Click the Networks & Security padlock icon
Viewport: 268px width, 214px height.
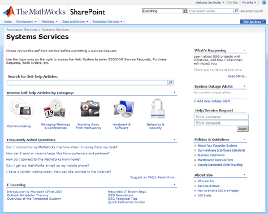click(x=158, y=108)
